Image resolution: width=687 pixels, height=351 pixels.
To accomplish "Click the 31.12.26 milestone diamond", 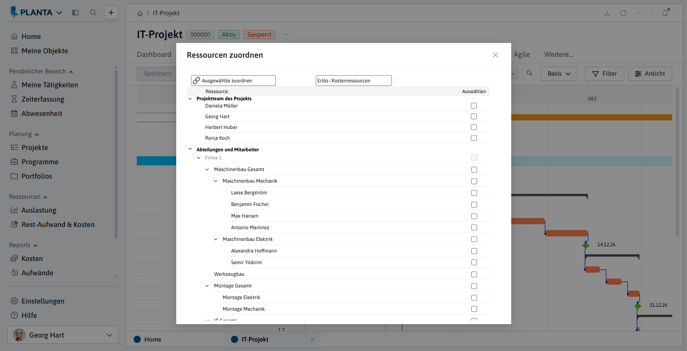I will coord(638,306).
